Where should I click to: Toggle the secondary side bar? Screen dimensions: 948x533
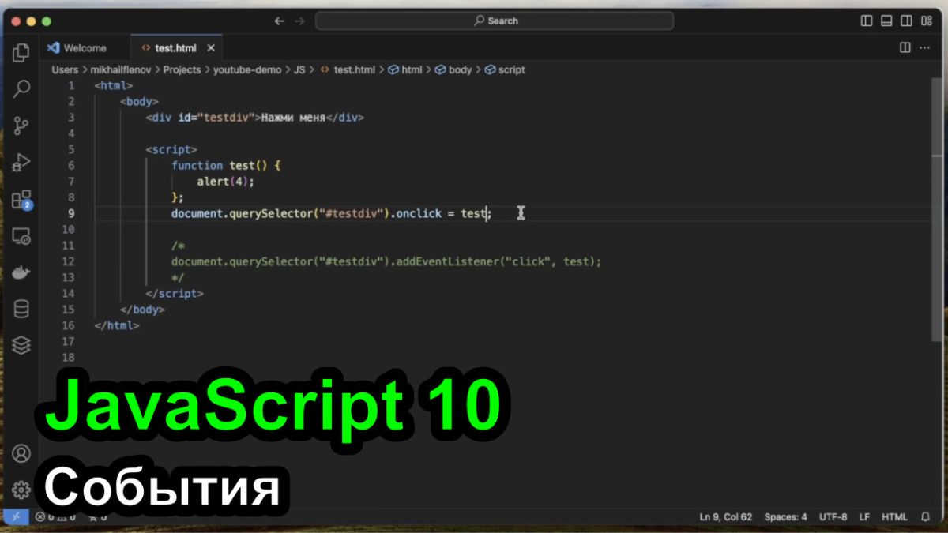tap(907, 21)
